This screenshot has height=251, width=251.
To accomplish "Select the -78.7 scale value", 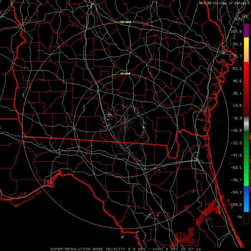I will (236, 180).
